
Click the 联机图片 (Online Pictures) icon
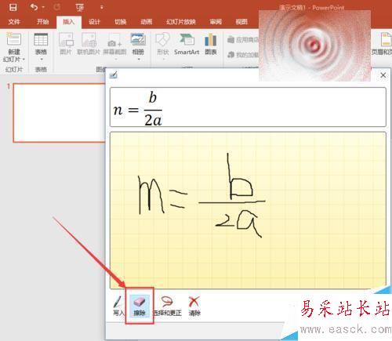click(x=89, y=40)
